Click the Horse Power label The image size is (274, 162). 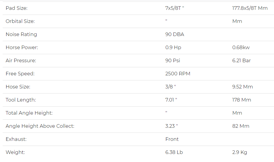tap(22, 48)
